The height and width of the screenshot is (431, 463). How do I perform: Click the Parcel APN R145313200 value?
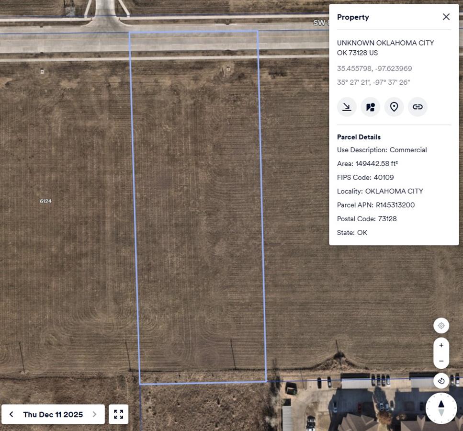pyautogui.click(x=395, y=205)
